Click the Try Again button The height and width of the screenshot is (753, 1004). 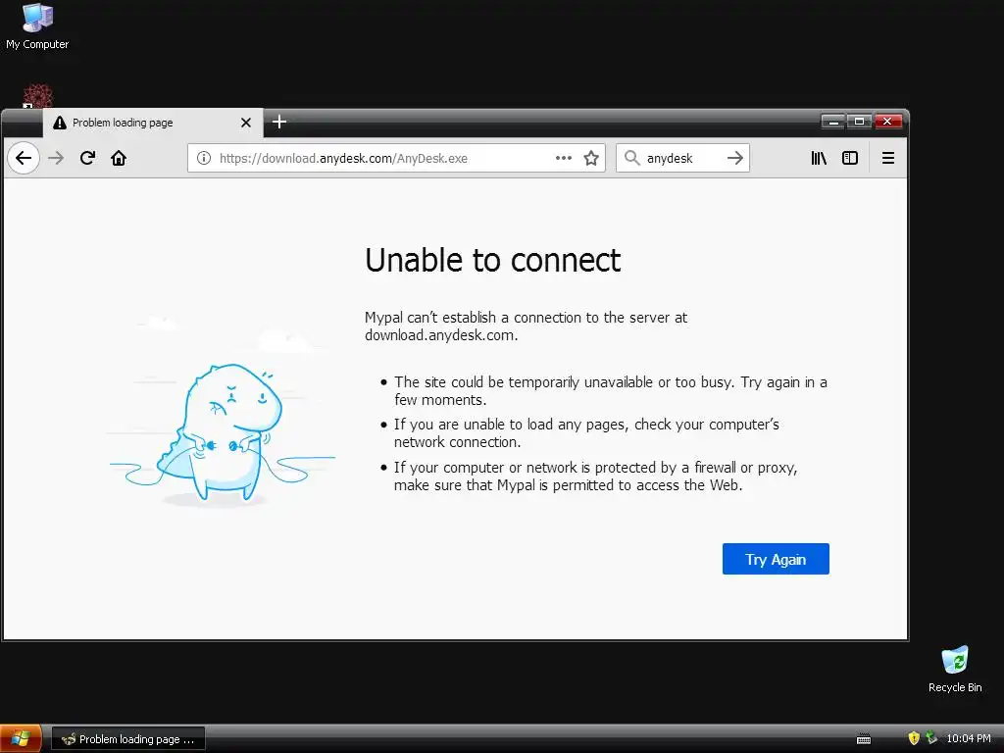click(776, 559)
